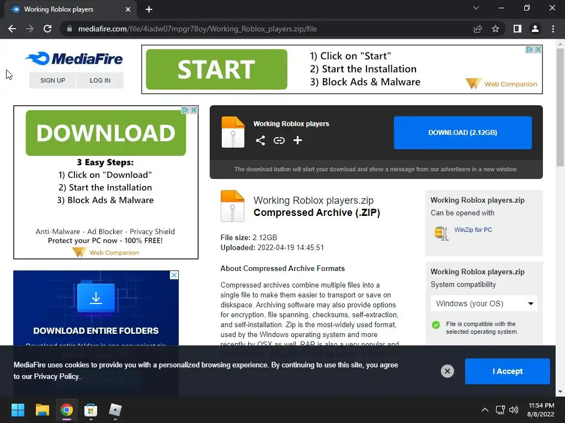The height and width of the screenshot is (423, 565).
Task: Open the WinZip for PC link
Action: point(473,230)
